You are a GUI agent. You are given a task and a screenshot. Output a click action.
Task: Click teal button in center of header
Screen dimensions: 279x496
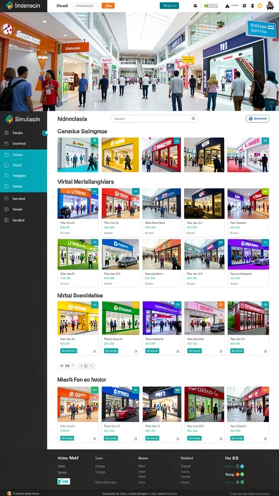click(169, 5)
